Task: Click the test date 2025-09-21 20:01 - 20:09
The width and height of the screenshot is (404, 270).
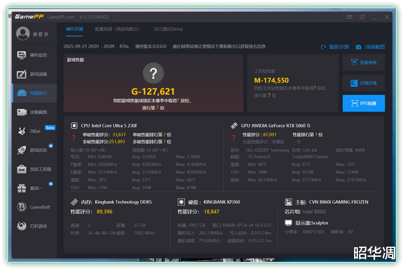Action: click(x=89, y=46)
